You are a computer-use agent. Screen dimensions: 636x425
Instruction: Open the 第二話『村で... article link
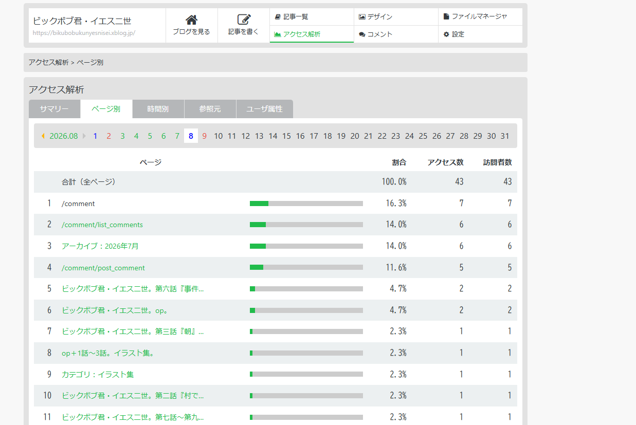pyautogui.click(x=133, y=396)
